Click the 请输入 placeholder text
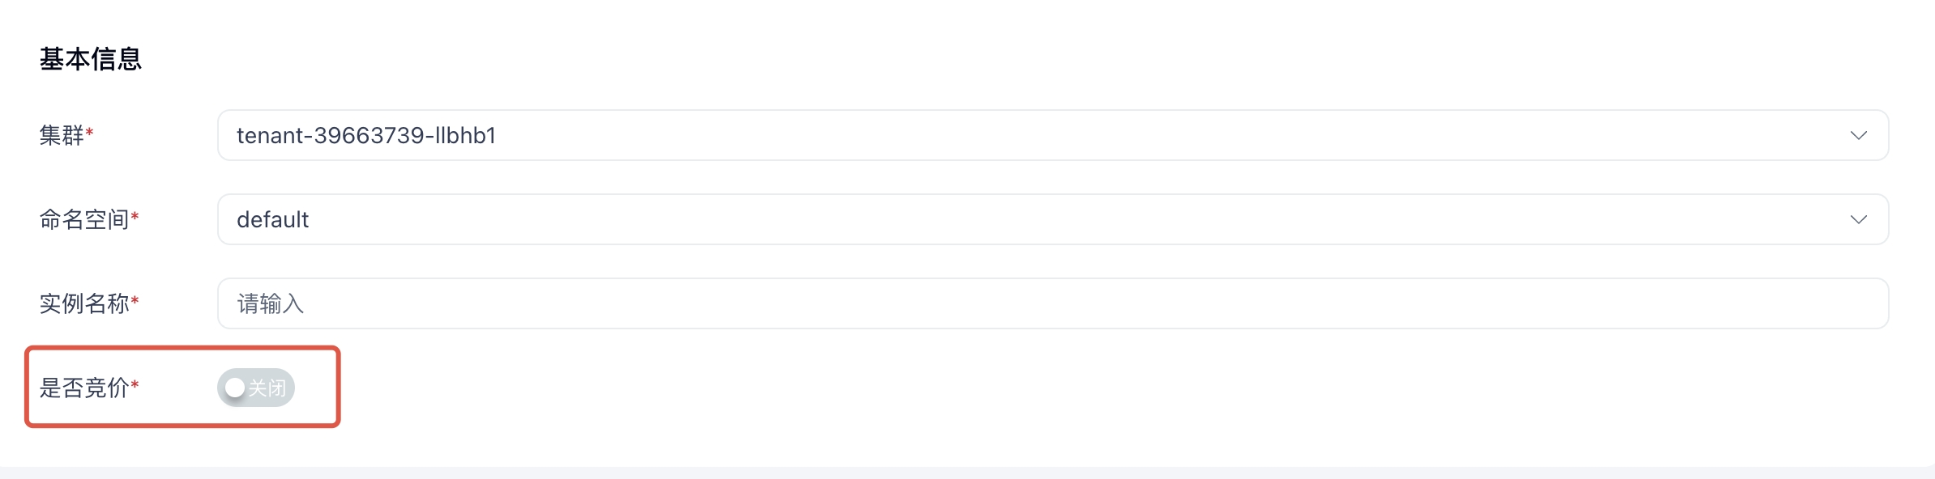Viewport: 1935px width, 479px height. click(271, 303)
